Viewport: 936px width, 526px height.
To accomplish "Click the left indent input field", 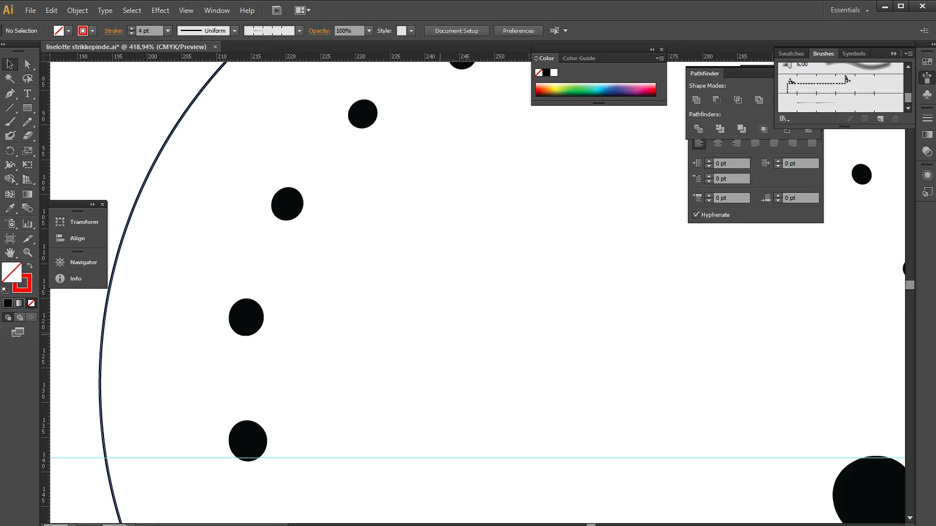I will 731,164.
